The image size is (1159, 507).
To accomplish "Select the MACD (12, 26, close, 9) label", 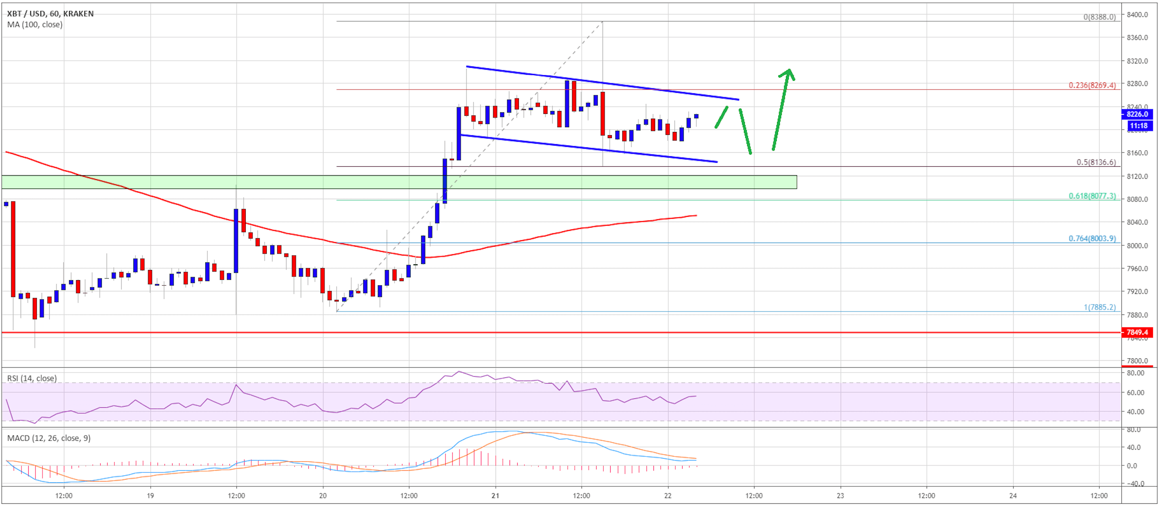I will pyautogui.click(x=48, y=438).
